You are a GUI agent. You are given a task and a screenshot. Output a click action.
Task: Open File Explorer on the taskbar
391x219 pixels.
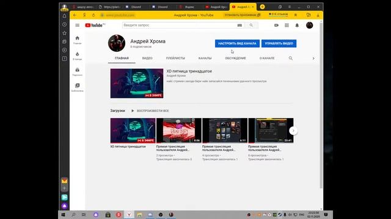click(x=139, y=215)
